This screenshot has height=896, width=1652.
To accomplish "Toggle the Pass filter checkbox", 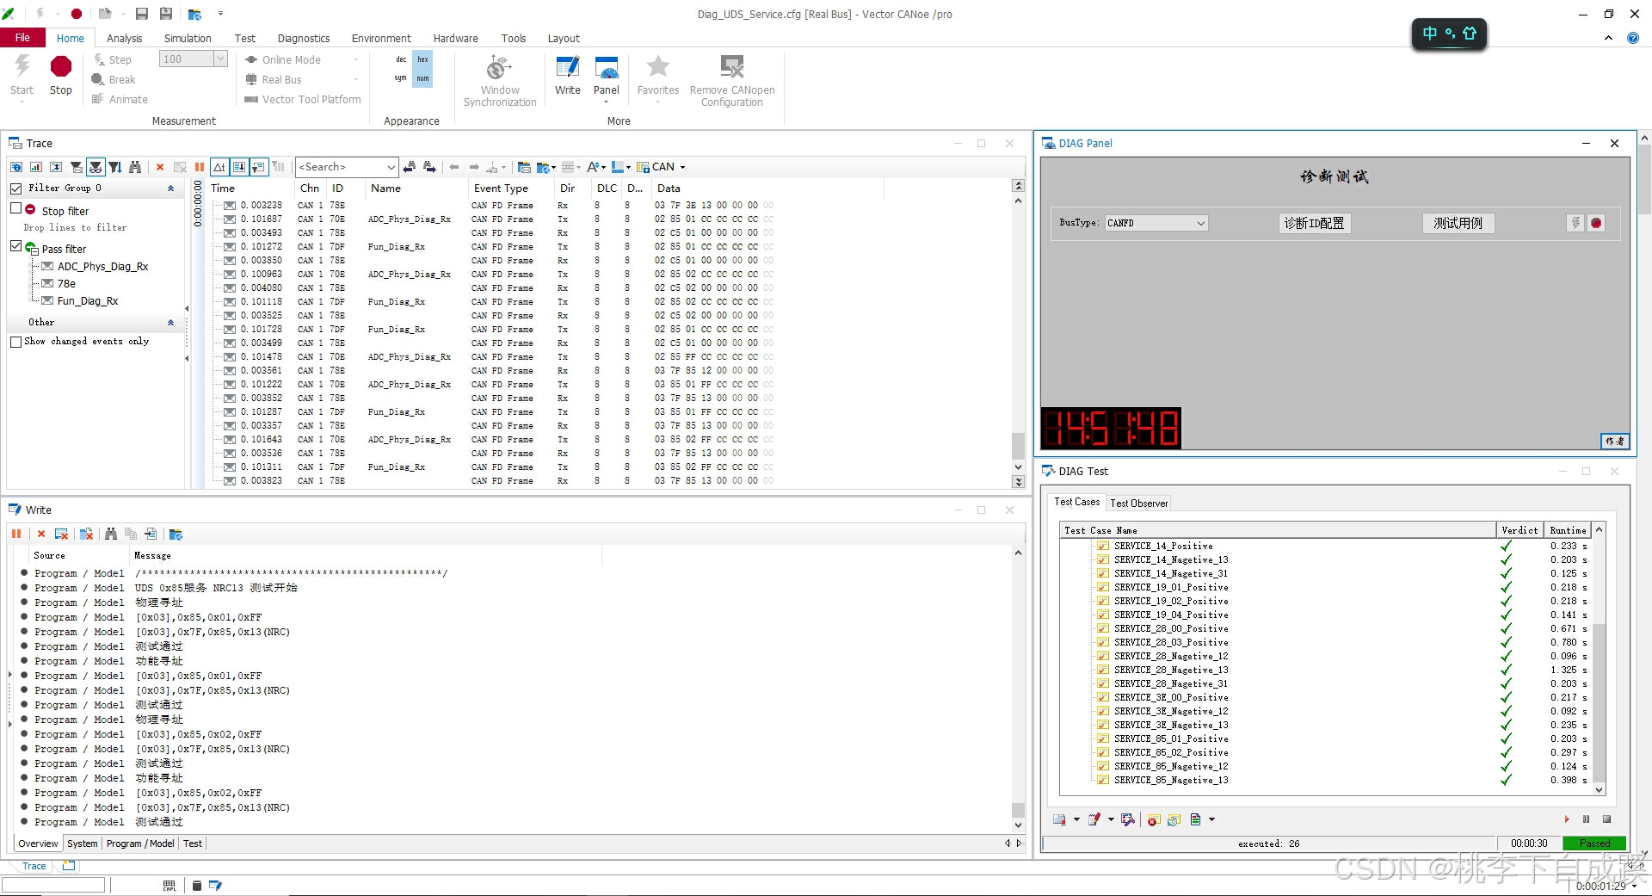I will point(15,246).
